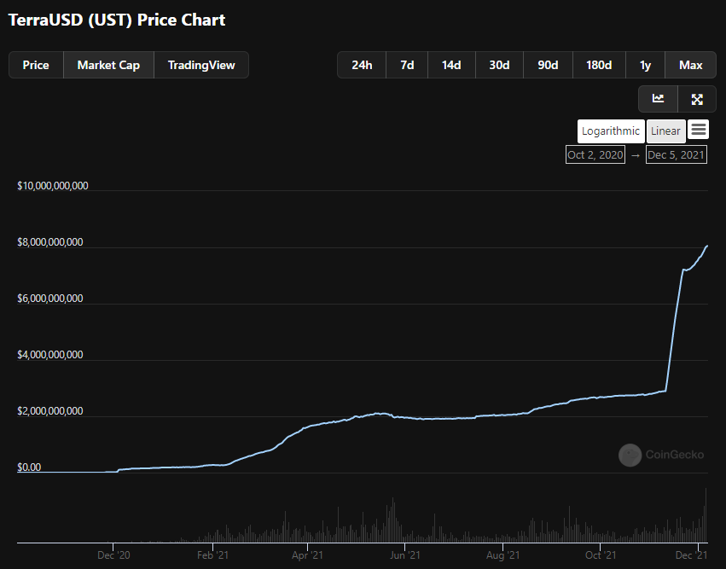The width and height of the screenshot is (726, 569).
Task: Edit the end date Dec 5, 2021
Action: tap(676, 154)
